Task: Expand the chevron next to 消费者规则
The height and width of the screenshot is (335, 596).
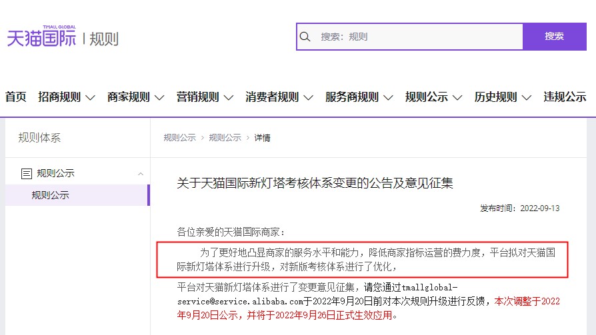Action: tap(308, 98)
